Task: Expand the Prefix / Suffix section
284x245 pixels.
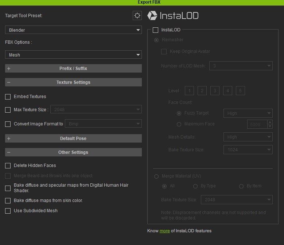Action: [x=73, y=69]
